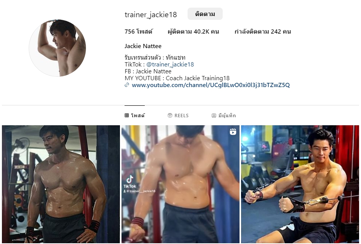Open the middle TikTok reel thumbnail
This screenshot has height=244, width=361.
pyautogui.click(x=180, y=184)
